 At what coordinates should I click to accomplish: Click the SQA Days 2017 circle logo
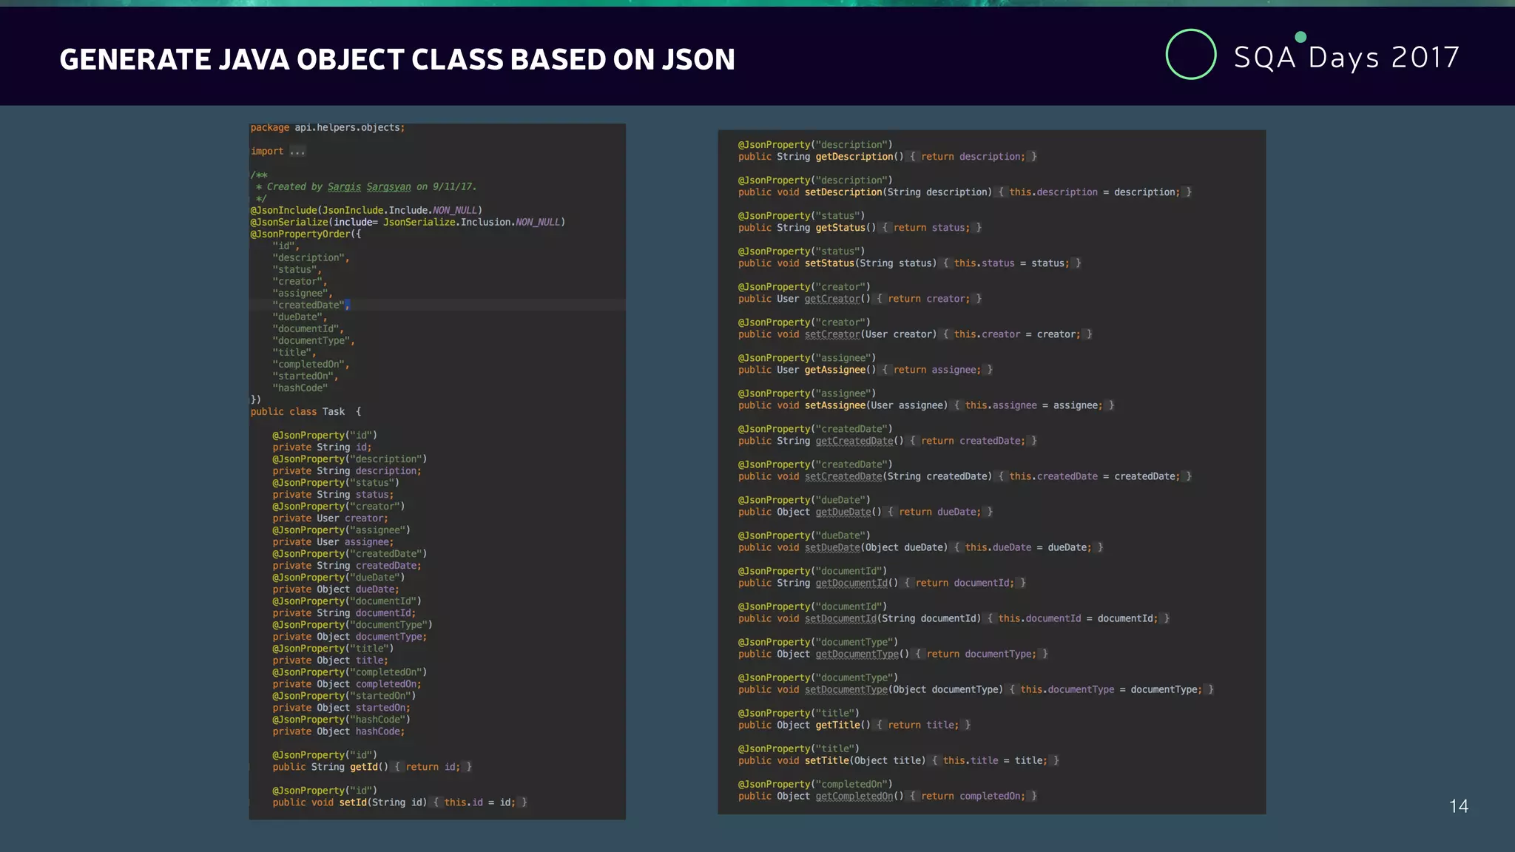tap(1190, 54)
